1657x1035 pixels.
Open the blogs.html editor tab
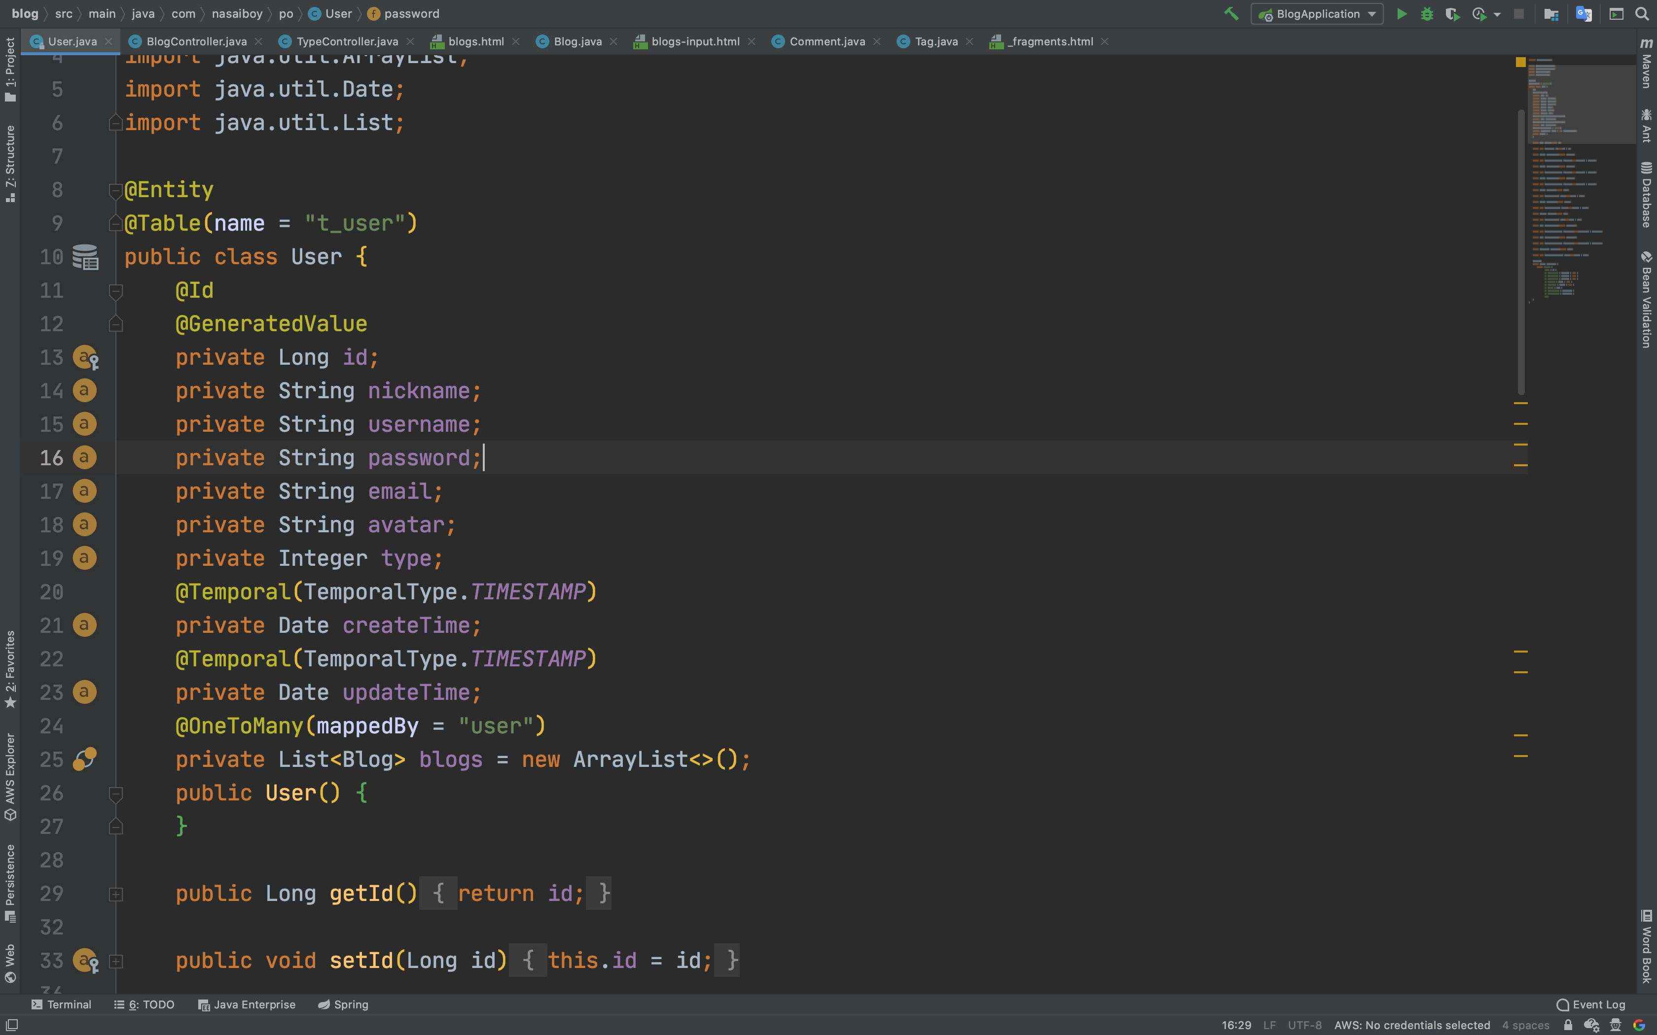pos(476,42)
